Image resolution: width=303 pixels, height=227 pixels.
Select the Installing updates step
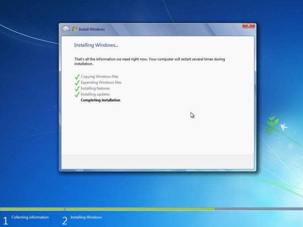point(95,94)
